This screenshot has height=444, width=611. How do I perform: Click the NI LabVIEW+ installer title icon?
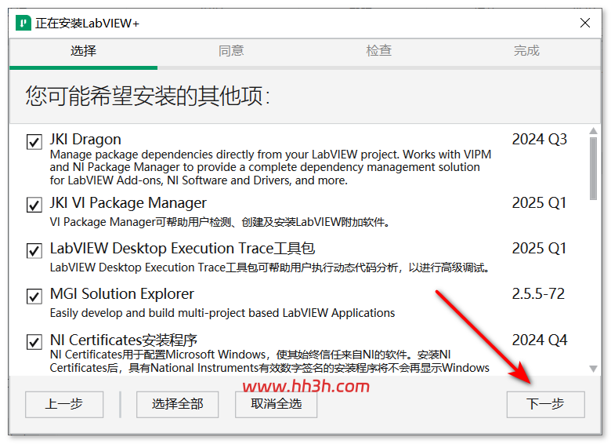point(23,23)
